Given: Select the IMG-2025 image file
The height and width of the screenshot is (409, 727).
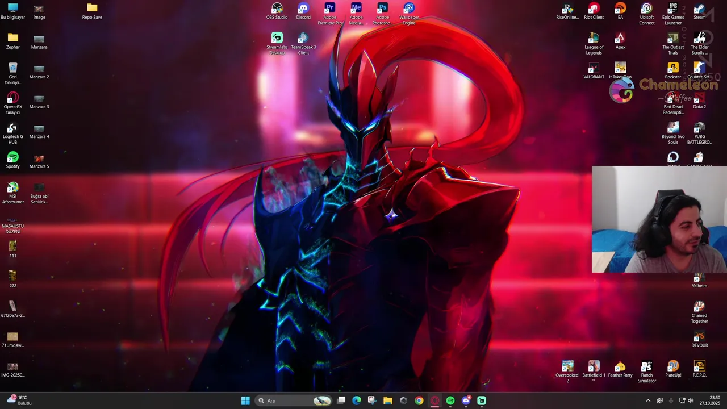Looking at the screenshot, I should tap(12, 369).
